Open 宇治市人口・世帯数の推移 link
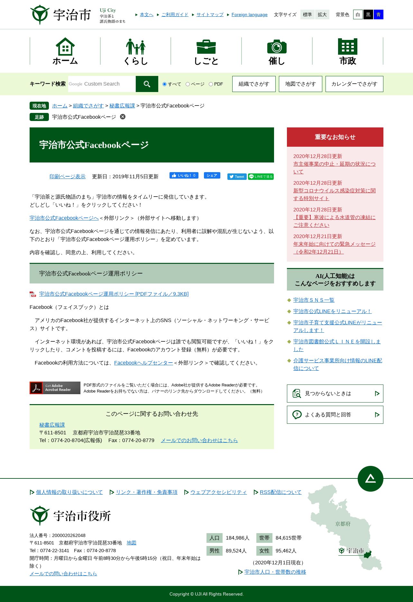 tap(275, 572)
